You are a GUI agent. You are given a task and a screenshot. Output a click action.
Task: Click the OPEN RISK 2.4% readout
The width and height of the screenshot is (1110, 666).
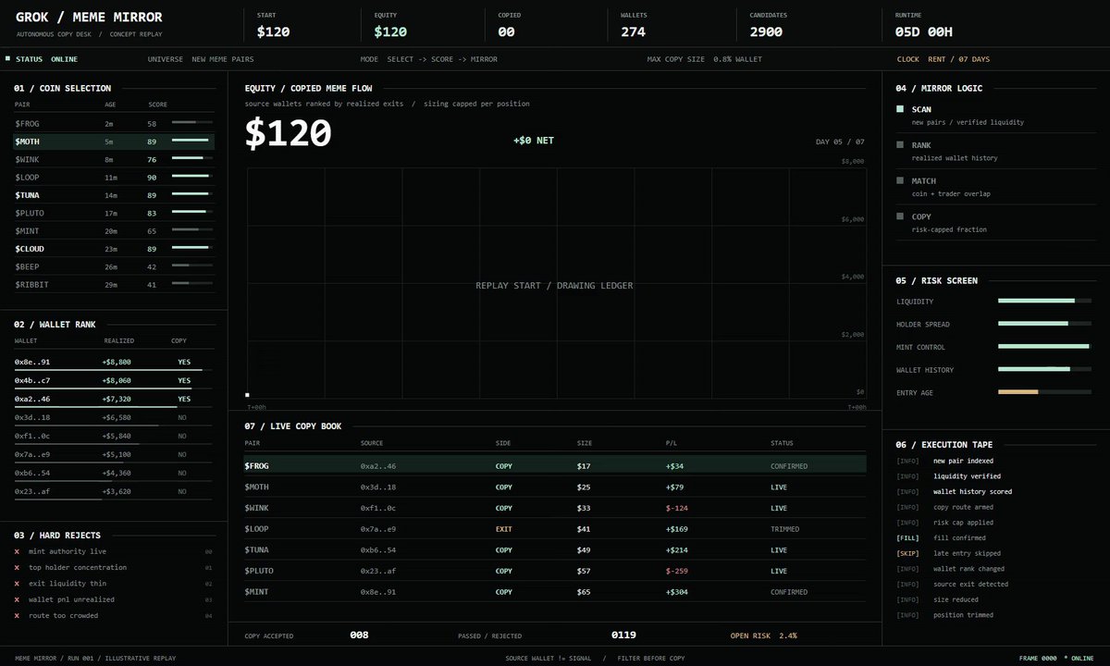[764, 635]
